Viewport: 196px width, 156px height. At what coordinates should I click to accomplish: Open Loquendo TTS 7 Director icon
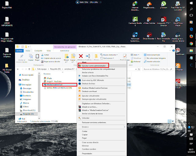(164, 22)
